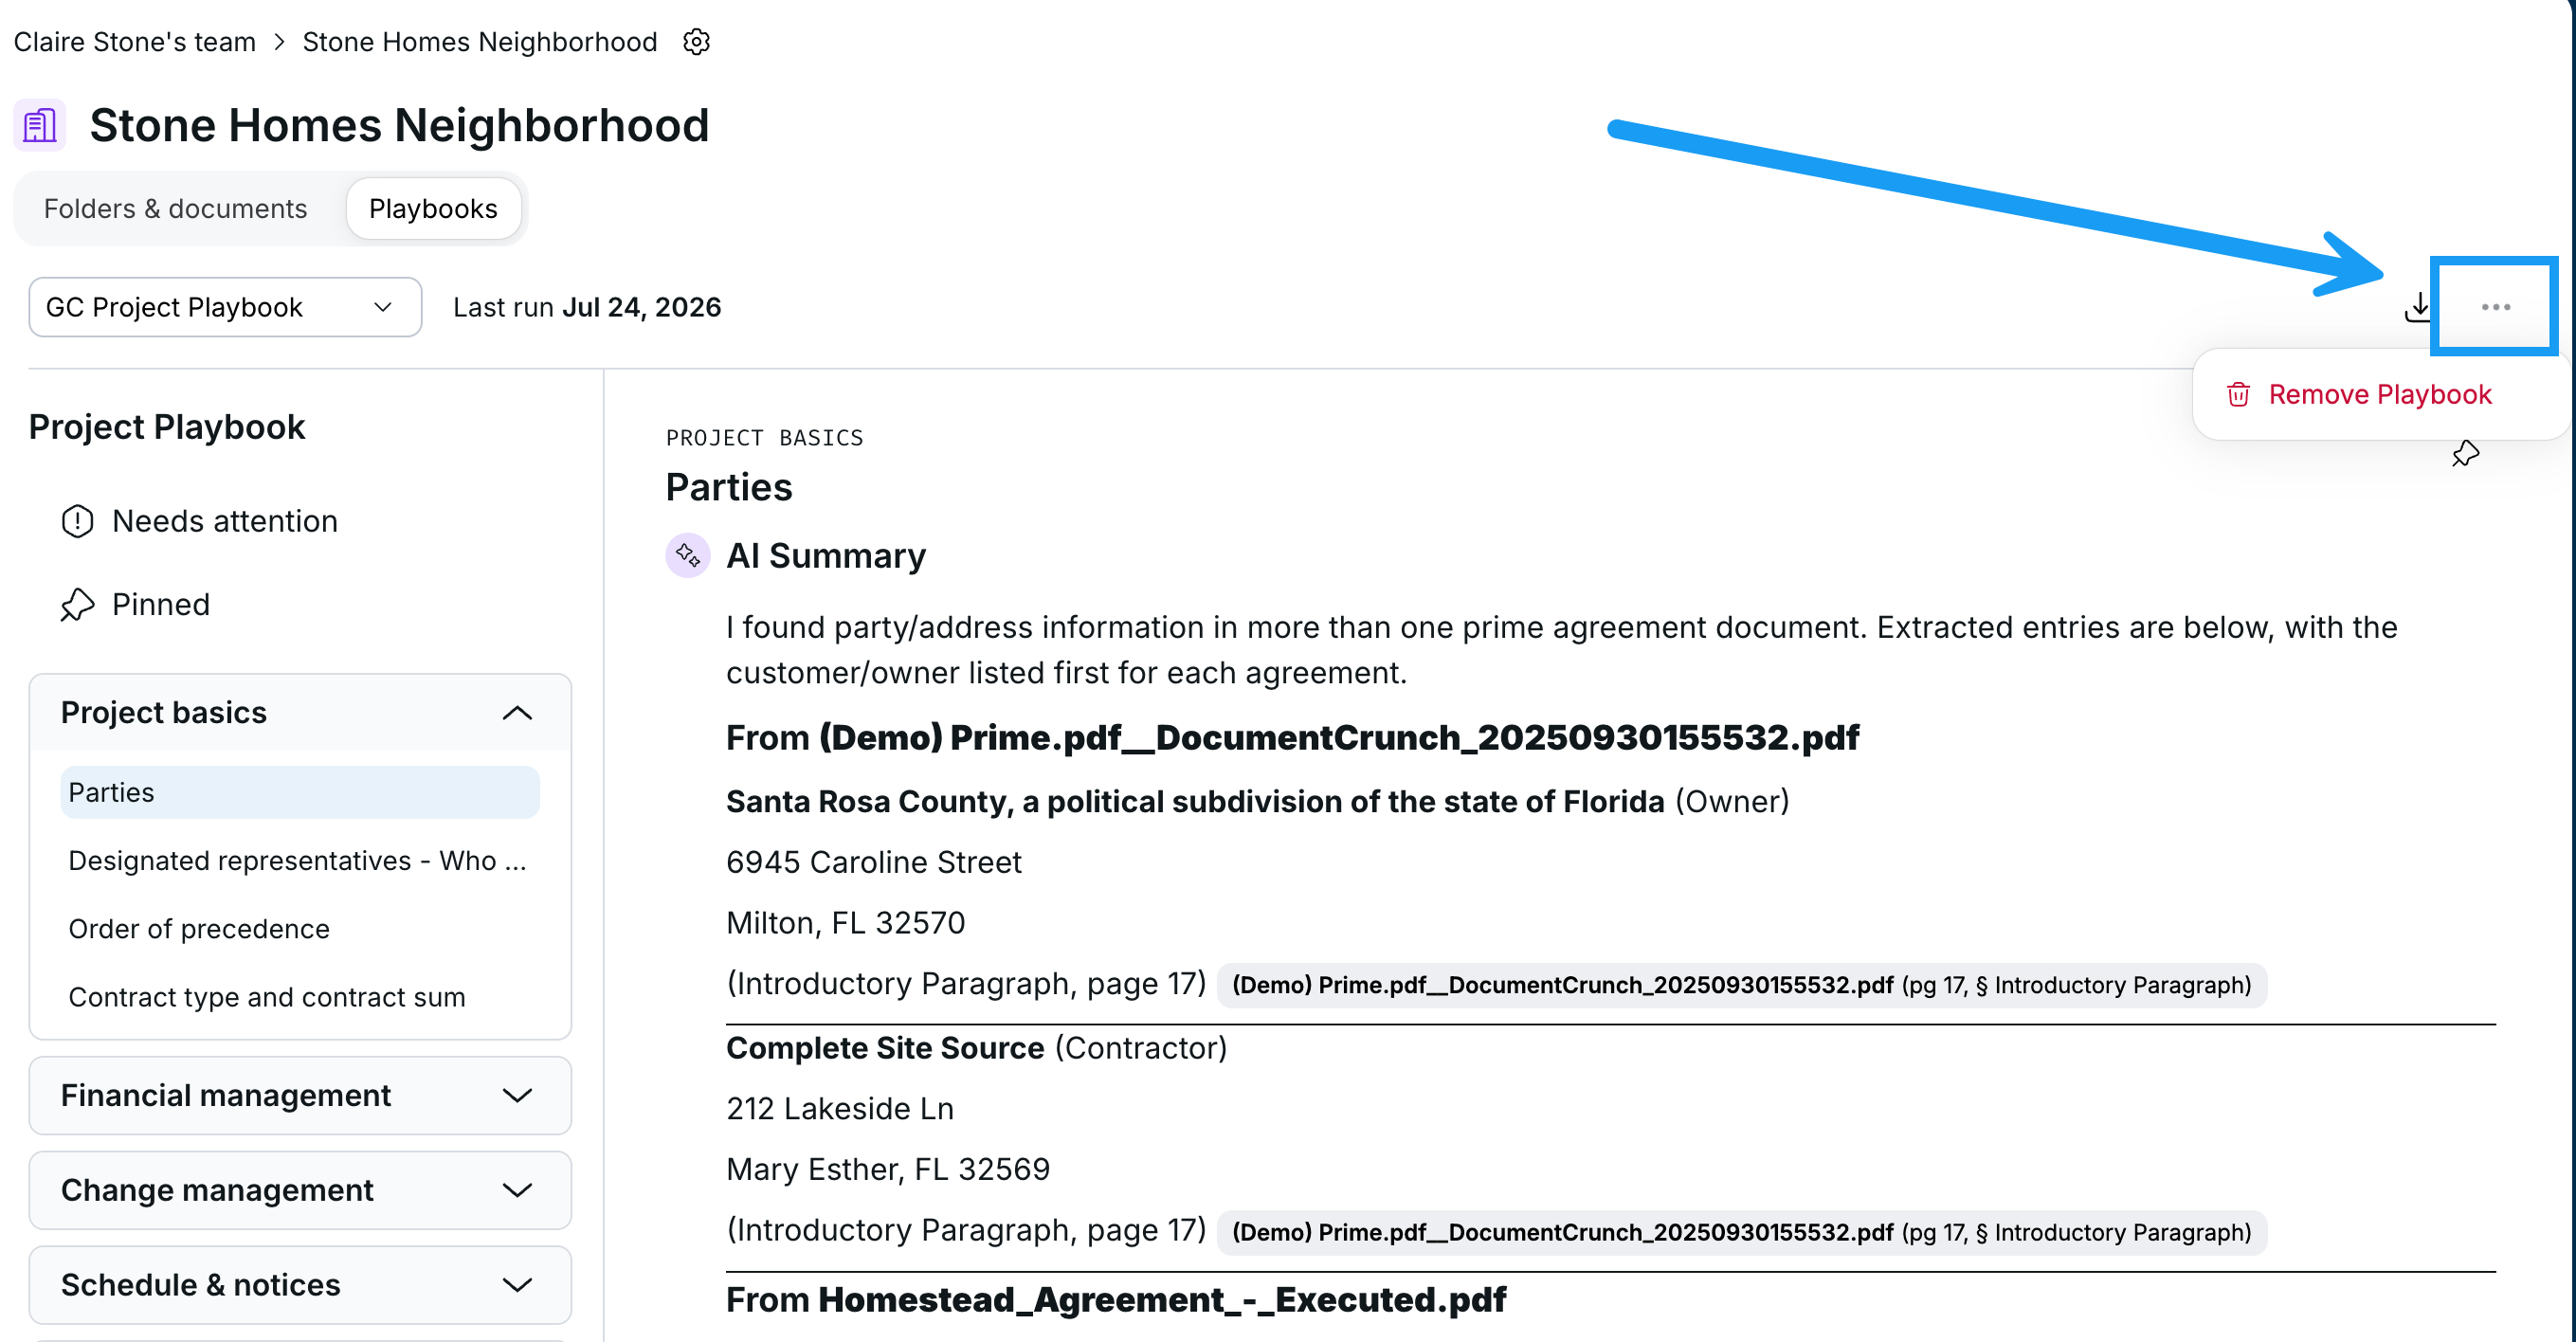Open the three-dots more options menu
The width and height of the screenshot is (2576, 1342).
[2495, 307]
